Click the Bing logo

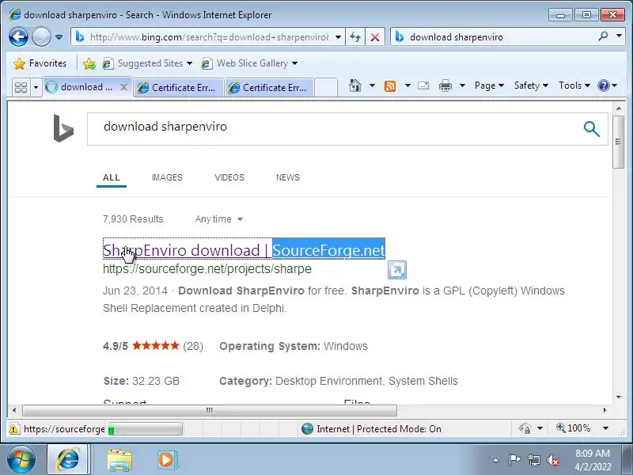pyautogui.click(x=63, y=128)
